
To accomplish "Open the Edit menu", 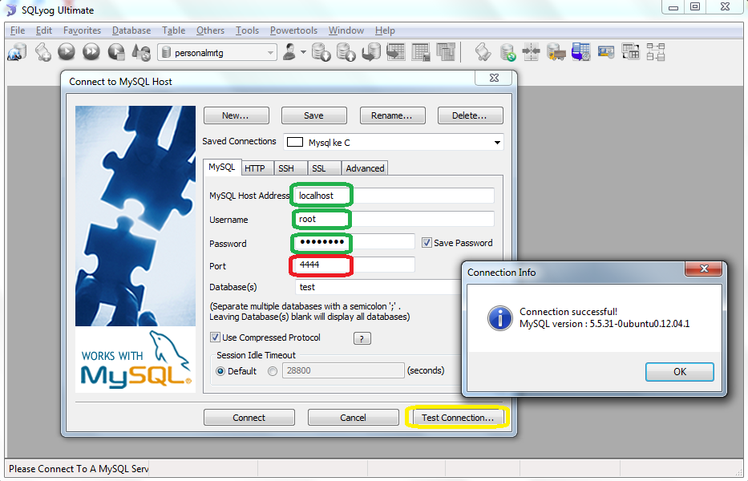I will coord(44,30).
